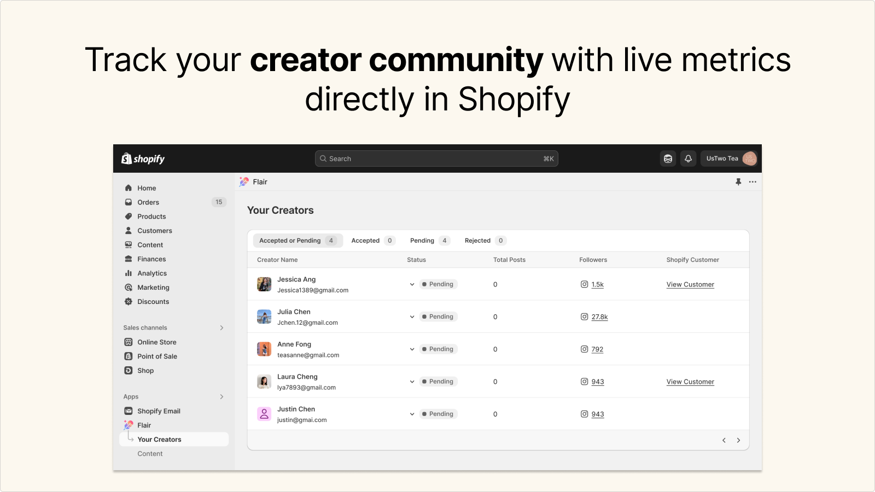Open Marketing in the Shopify sidebar

tap(153, 287)
